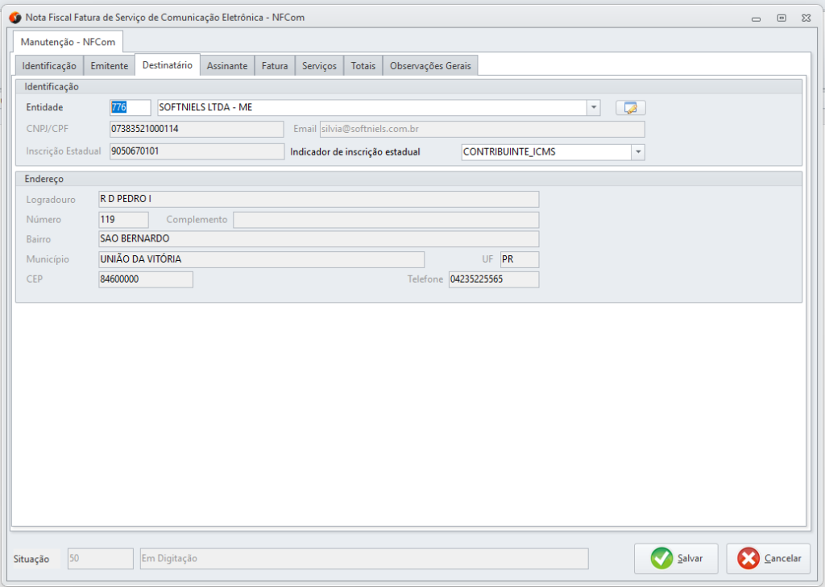The height and width of the screenshot is (587, 825).
Task: Click the Logradouro field
Action: point(317,199)
